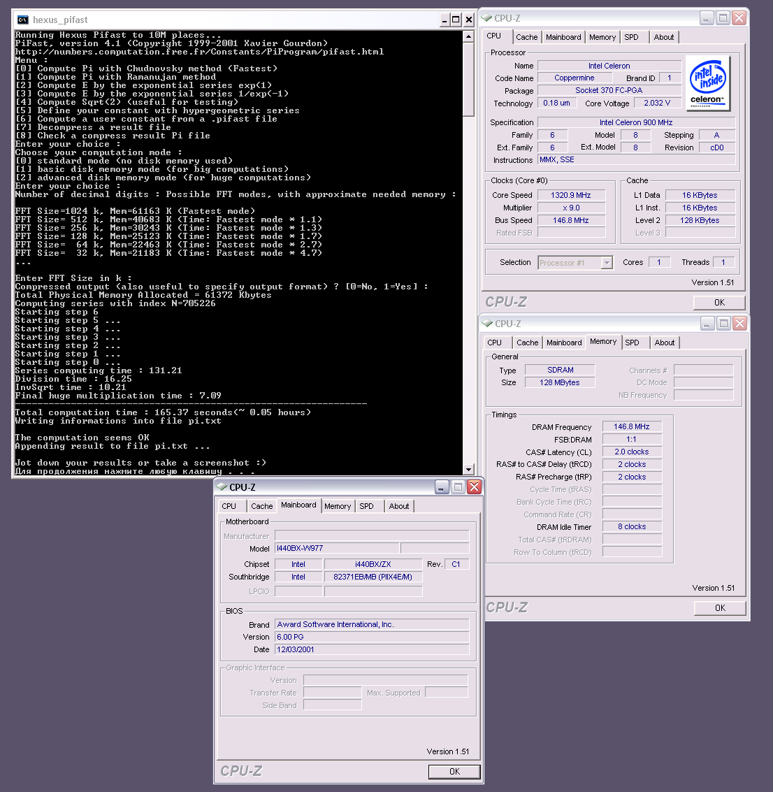Open the Processor #1 selection dropdown
The image size is (773, 792).
click(x=607, y=263)
